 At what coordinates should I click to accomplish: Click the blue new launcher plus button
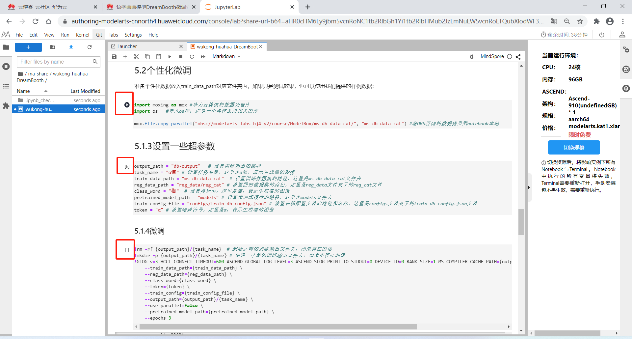tap(28, 47)
